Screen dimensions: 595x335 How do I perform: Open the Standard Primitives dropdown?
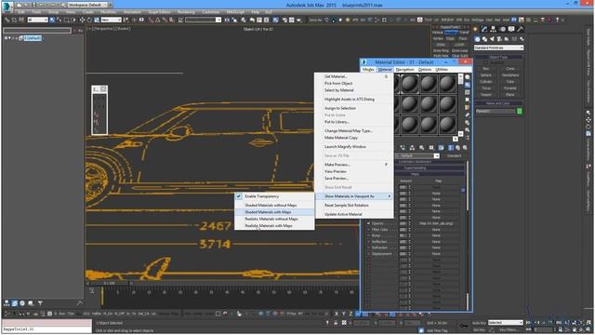pyautogui.click(x=498, y=47)
